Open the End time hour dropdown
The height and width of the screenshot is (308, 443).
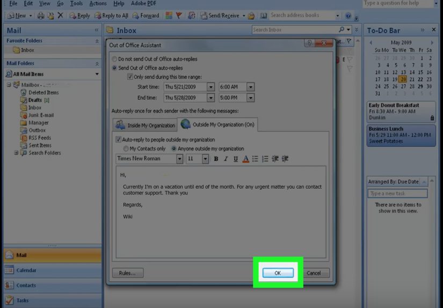251,98
